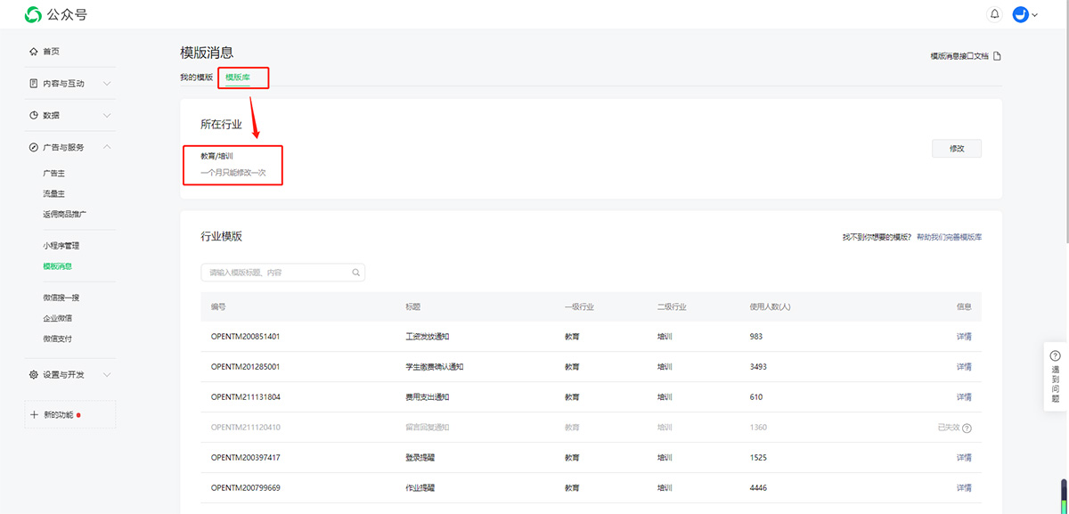Viewport: 1069px width, 514px height.
Task: Switch to the 模板库 tab
Action: coord(238,78)
